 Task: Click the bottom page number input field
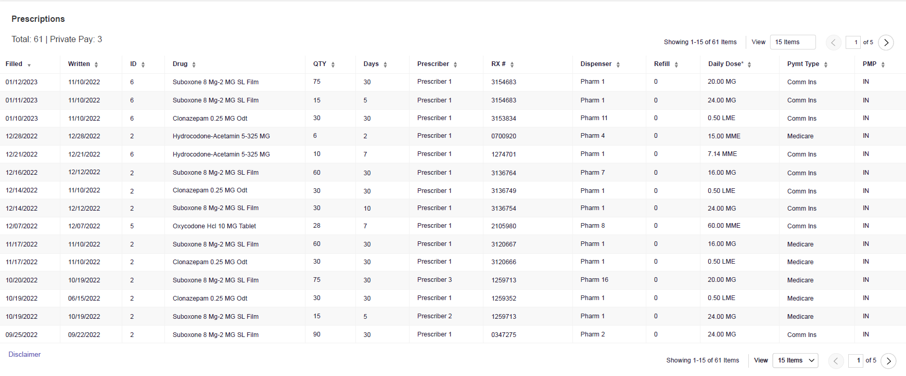[x=856, y=360]
